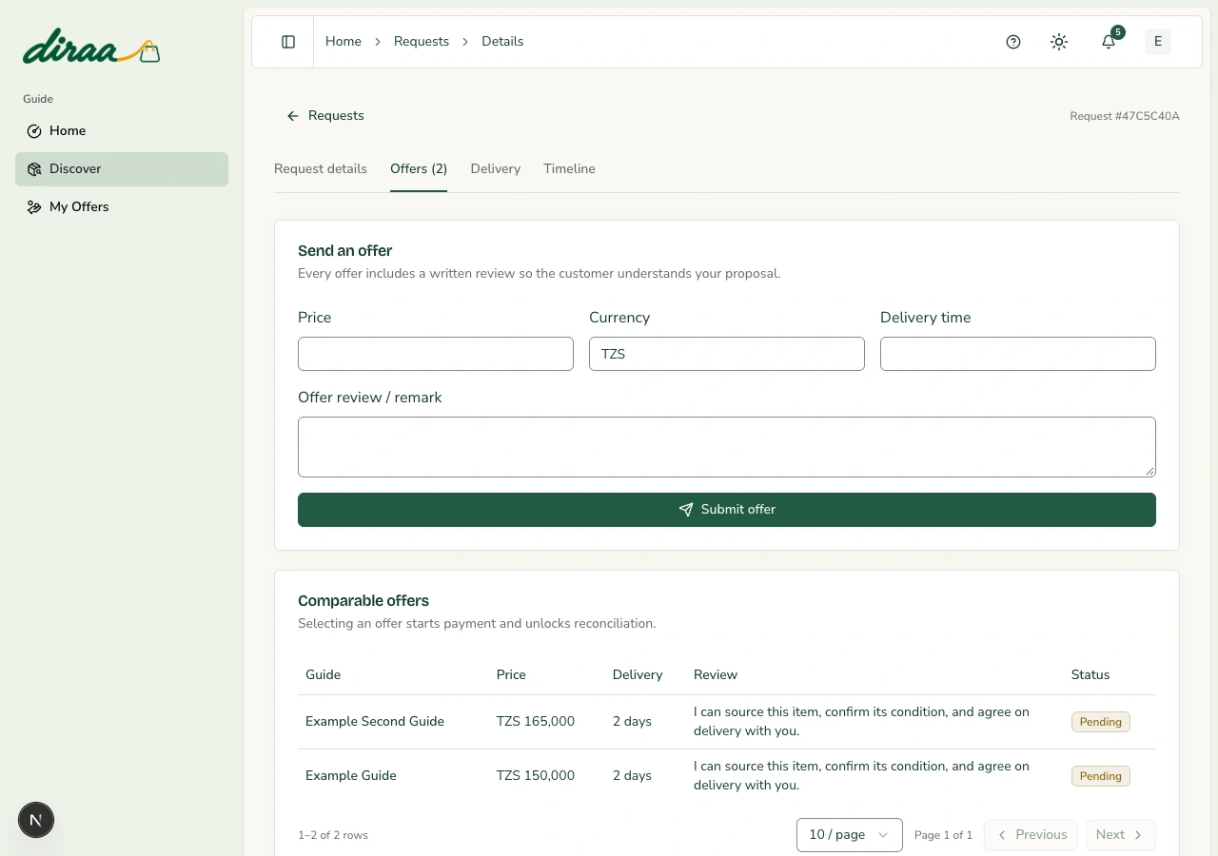Open the 10 / page dropdown

point(850,835)
